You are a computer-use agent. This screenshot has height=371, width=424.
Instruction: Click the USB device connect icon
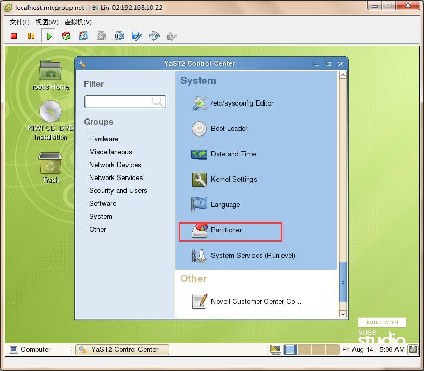tap(172, 36)
